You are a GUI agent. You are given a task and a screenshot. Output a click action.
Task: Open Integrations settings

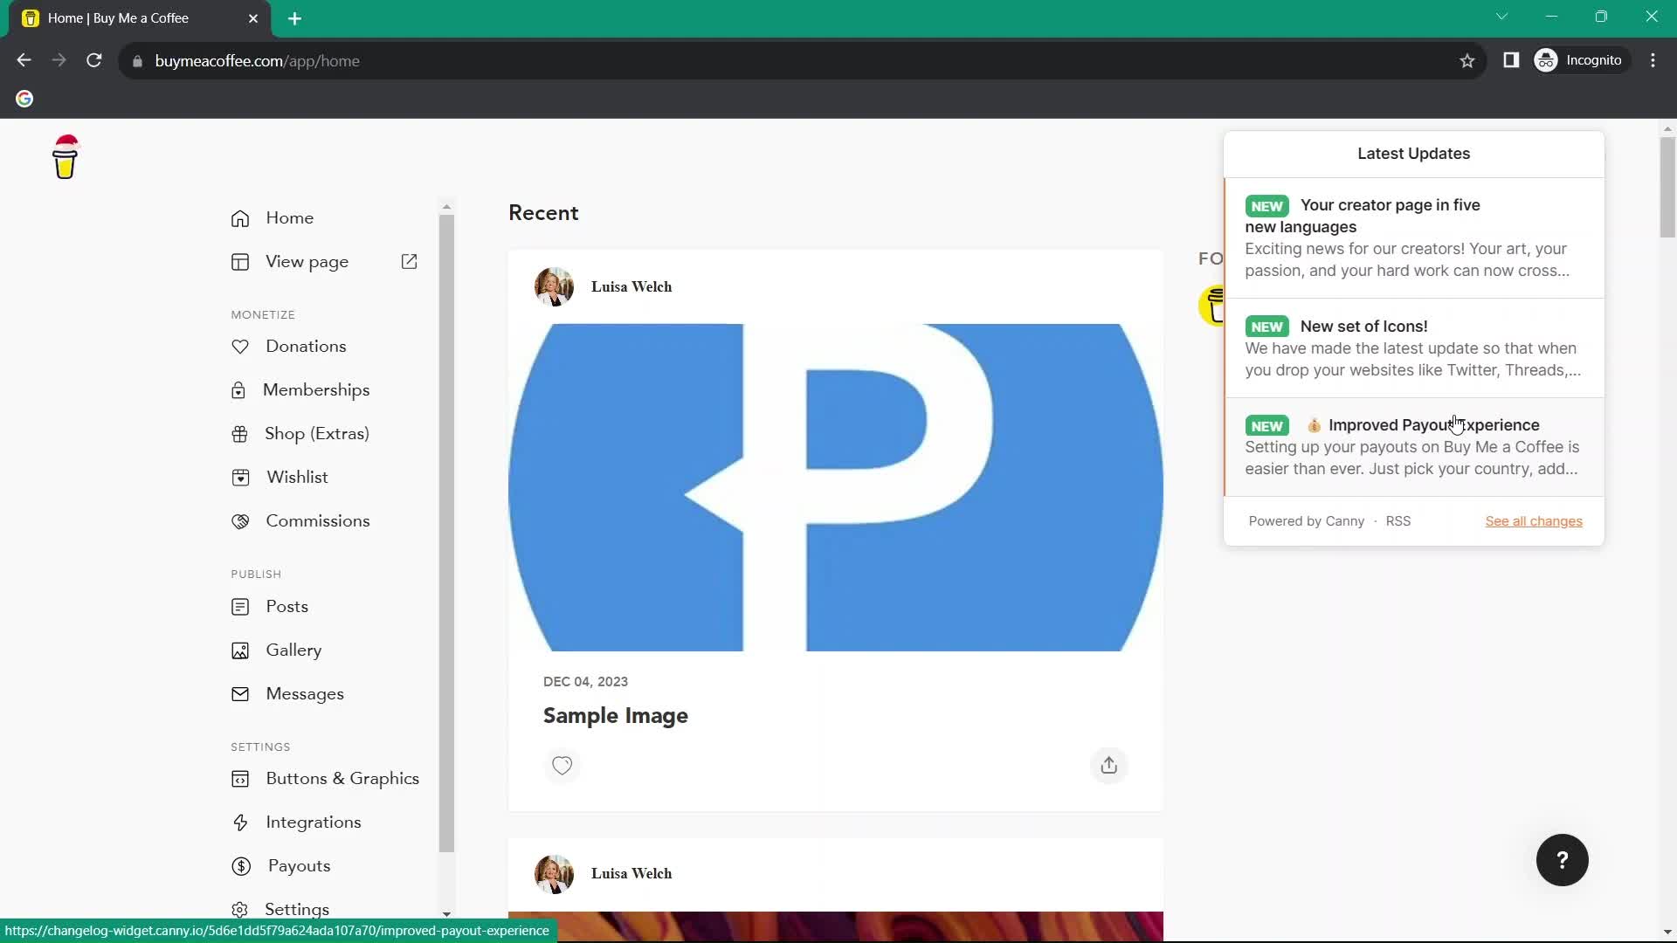pyautogui.click(x=314, y=823)
